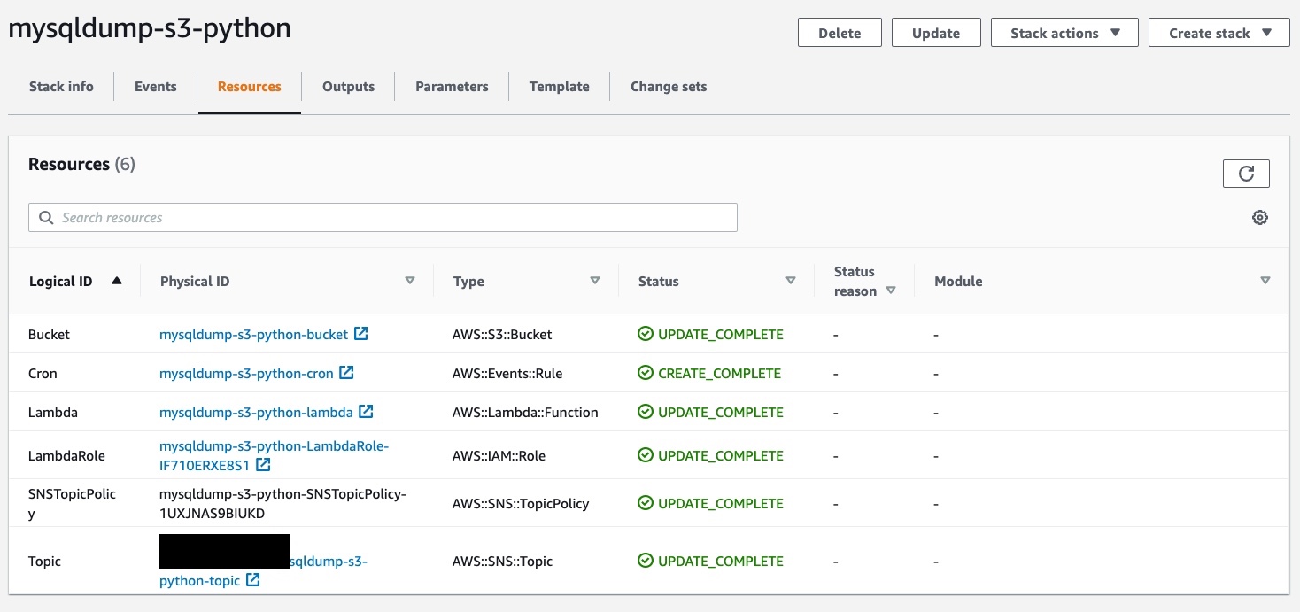Click the search magnifier icon
The height and width of the screenshot is (612, 1300).
(46, 218)
